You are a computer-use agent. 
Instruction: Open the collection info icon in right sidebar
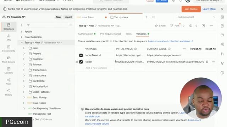pos(222,73)
